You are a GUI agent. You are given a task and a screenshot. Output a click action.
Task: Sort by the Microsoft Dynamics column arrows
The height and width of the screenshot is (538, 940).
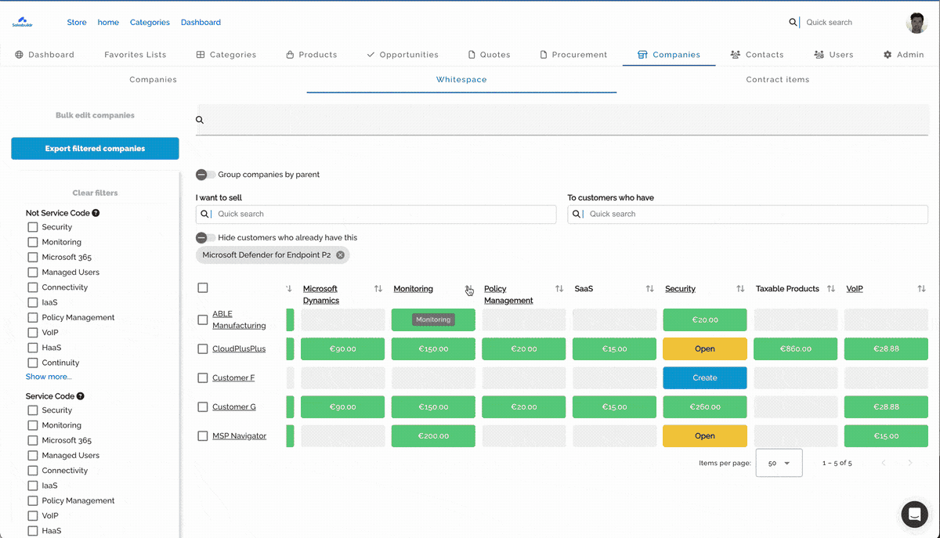[x=378, y=289]
